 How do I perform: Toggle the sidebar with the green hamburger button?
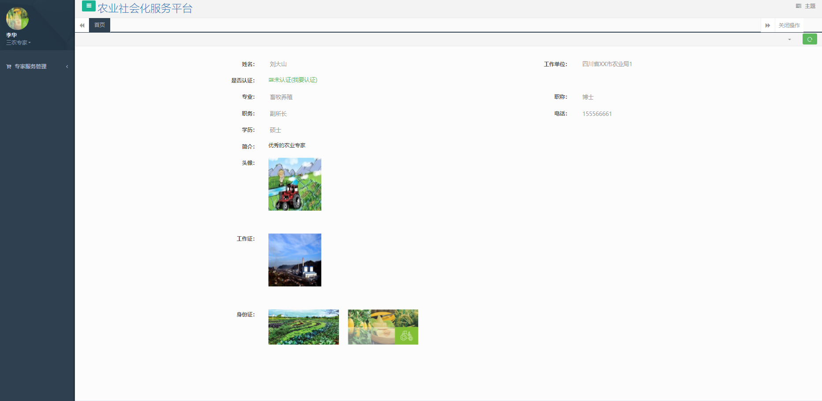tap(89, 6)
